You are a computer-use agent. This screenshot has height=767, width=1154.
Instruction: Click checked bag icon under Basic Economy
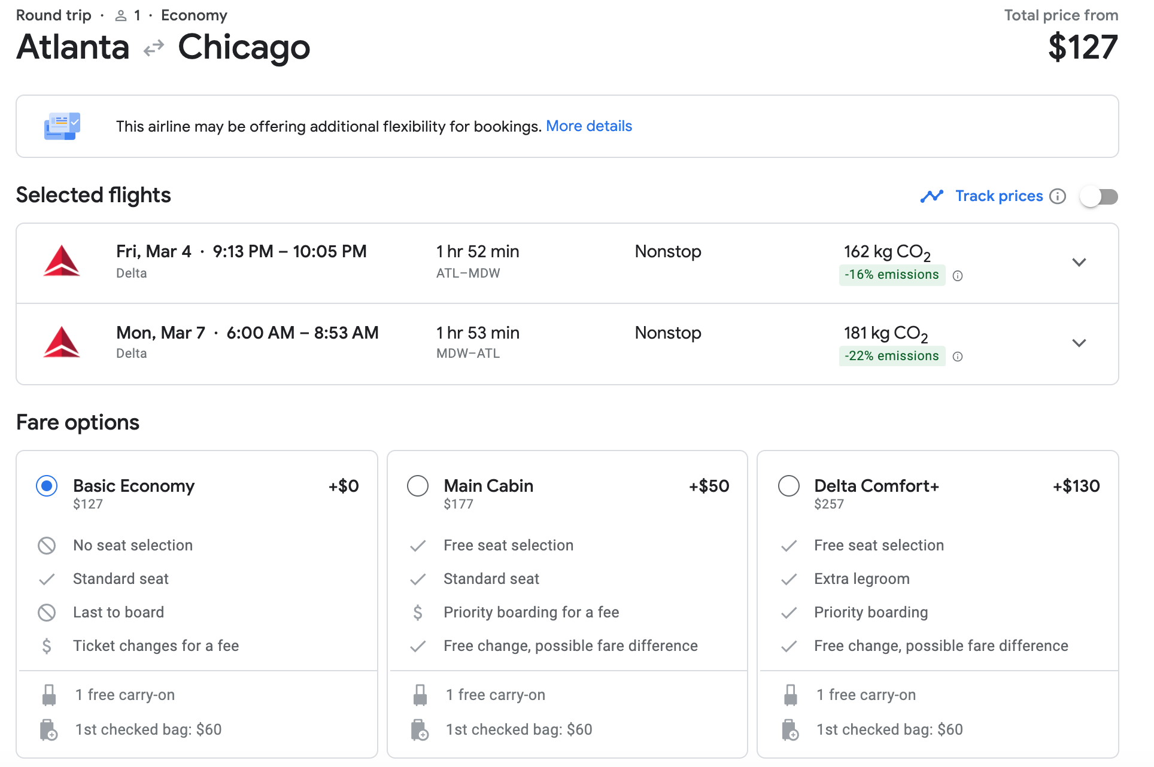[x=48, y=730]
